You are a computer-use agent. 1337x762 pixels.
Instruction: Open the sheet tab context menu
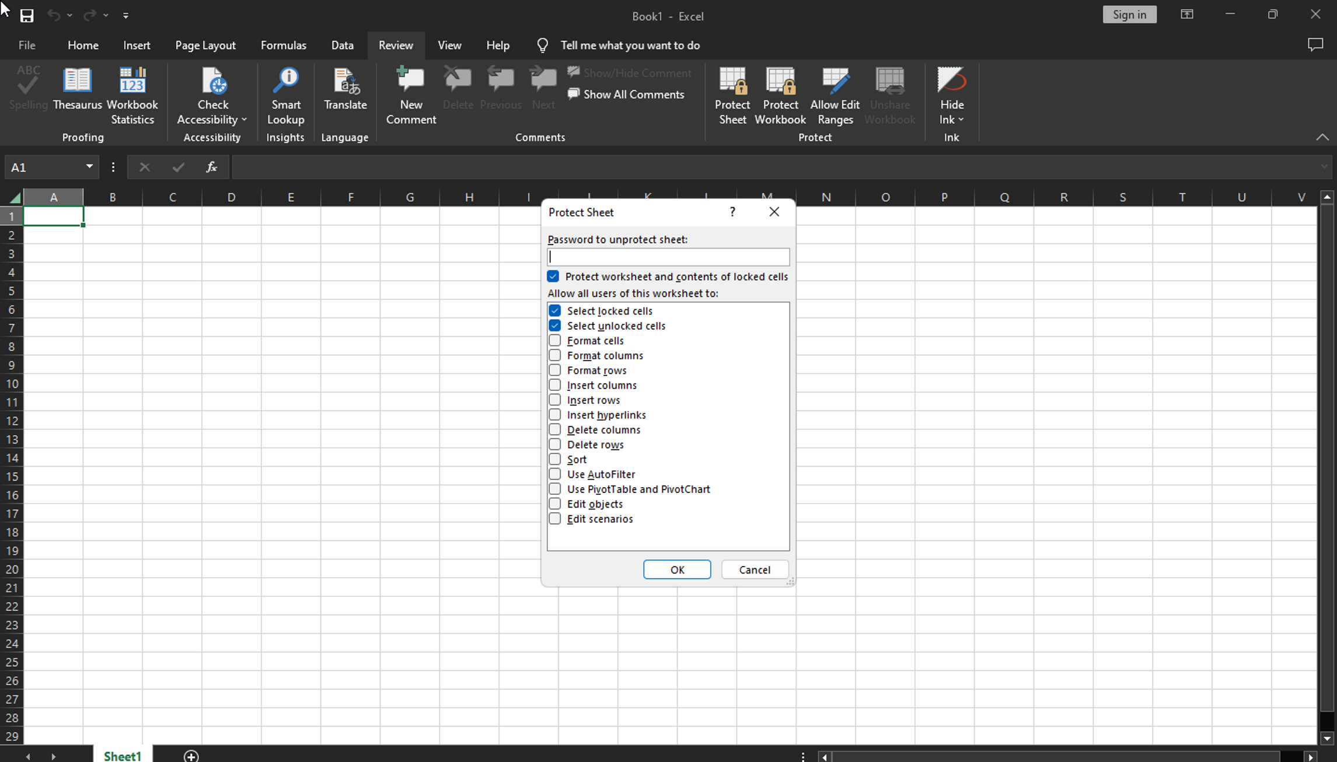[x=121, y=756]
